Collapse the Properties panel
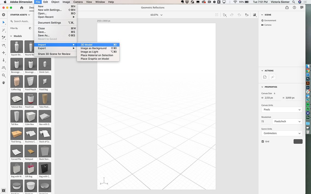 pyautogui.click(x=262, y=87)
